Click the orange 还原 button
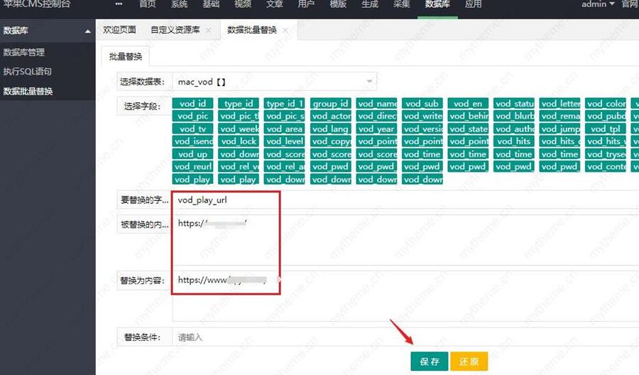 pyautogui.click(x=469, y=362)
